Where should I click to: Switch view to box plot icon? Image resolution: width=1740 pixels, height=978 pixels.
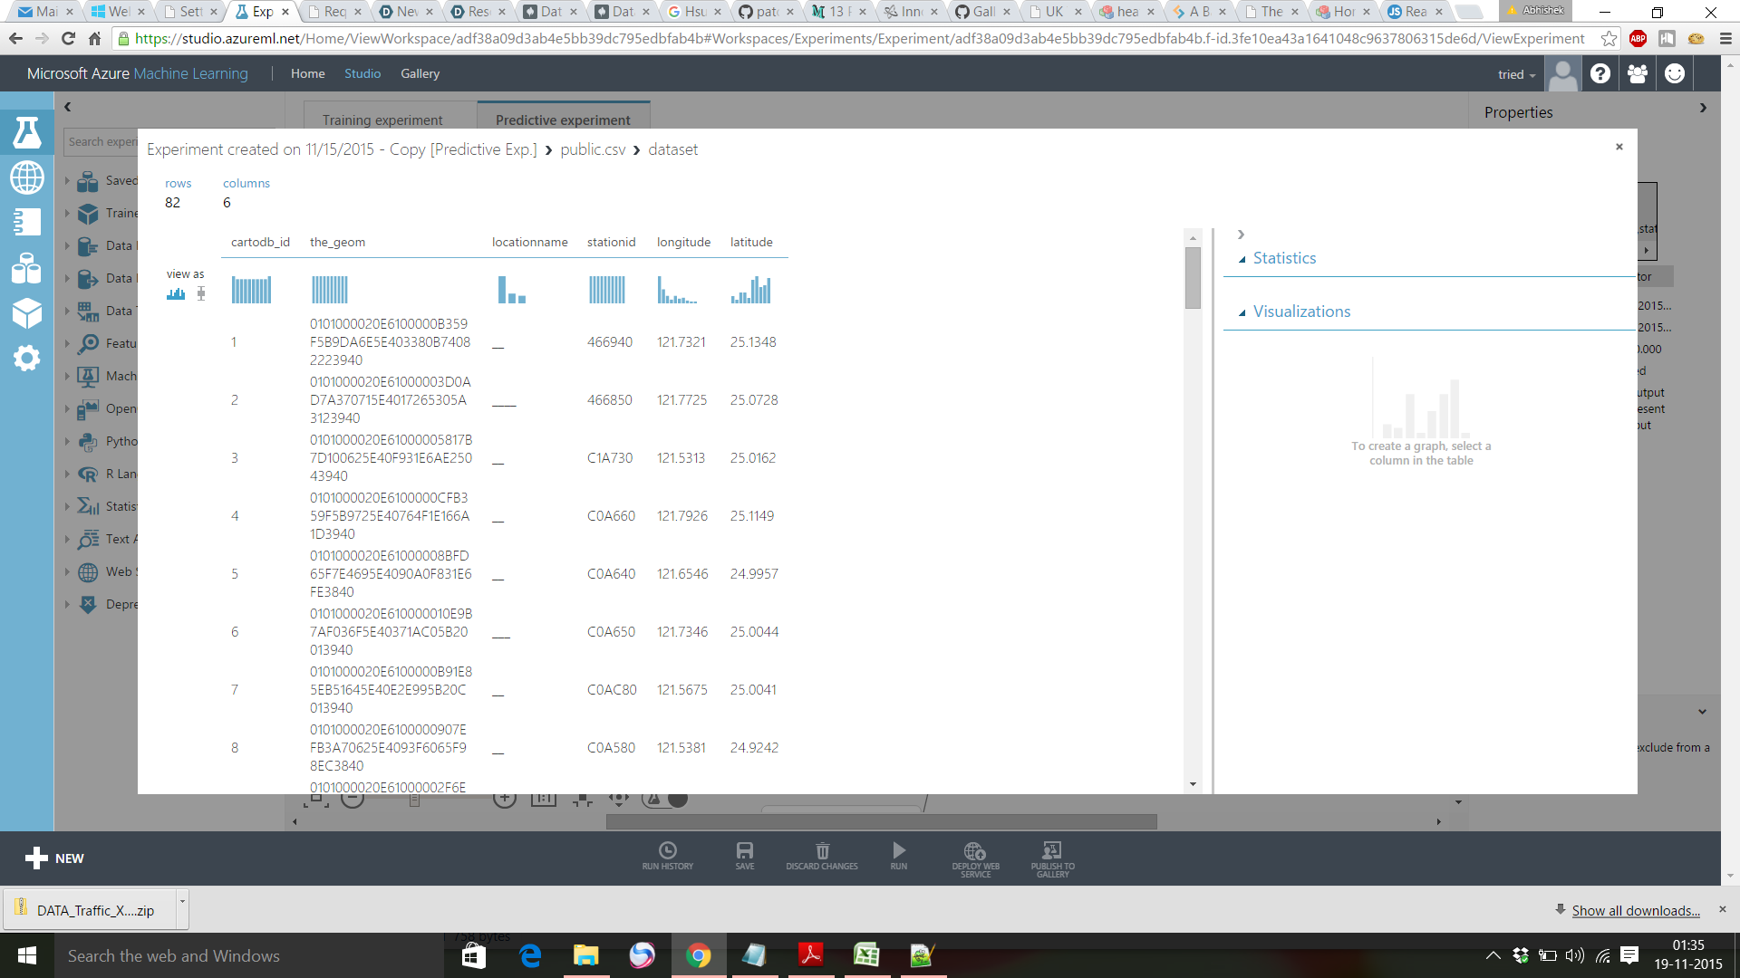[x=201, y=293]
